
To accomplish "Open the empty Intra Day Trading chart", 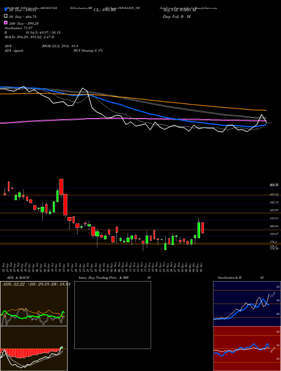I will [112, 315].
